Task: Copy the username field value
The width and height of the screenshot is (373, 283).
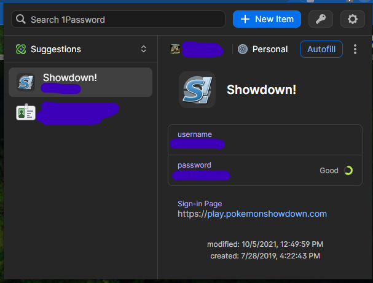Action: 258,139
